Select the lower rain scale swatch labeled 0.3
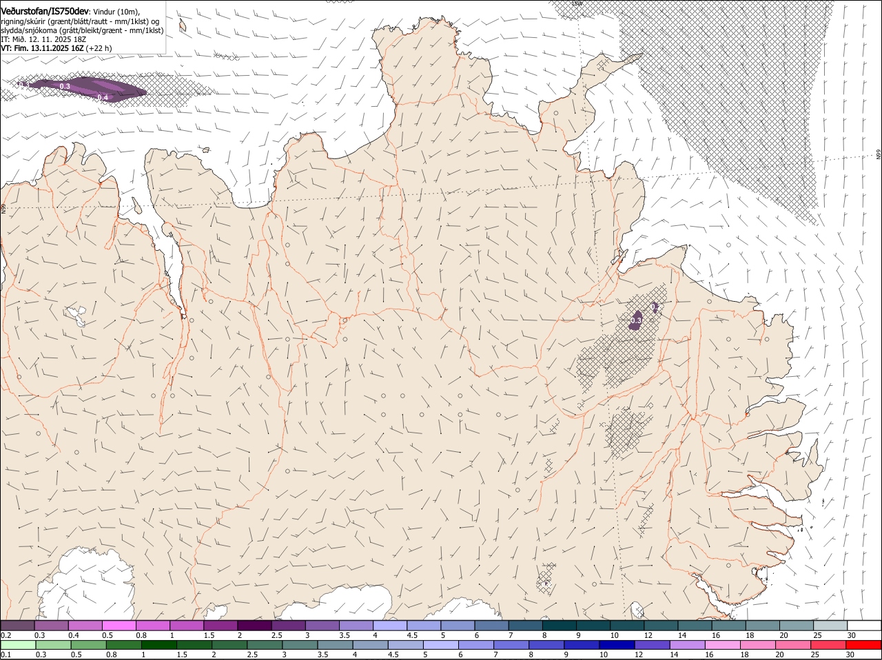The image size is (882, 660). pyautogui.click(x=53, y=646)
